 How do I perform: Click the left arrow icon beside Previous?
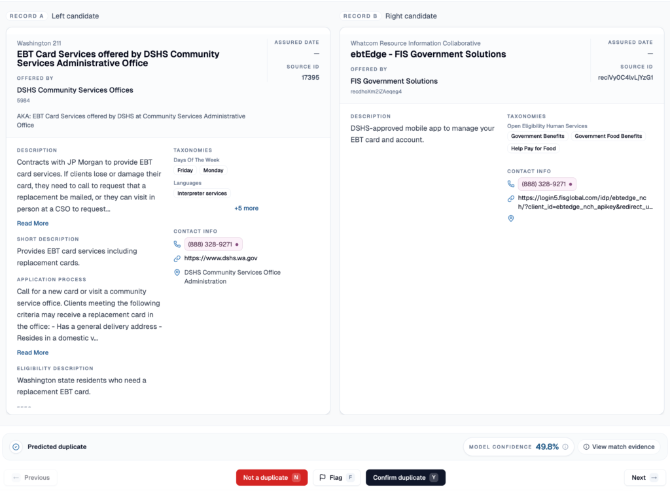pyautogui.click(x=16, y=477)
